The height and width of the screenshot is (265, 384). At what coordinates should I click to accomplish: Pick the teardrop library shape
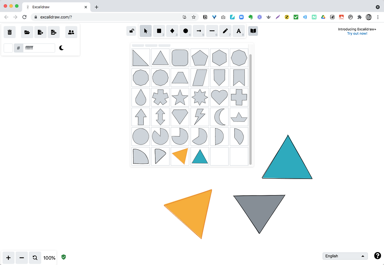pos(141,97)
